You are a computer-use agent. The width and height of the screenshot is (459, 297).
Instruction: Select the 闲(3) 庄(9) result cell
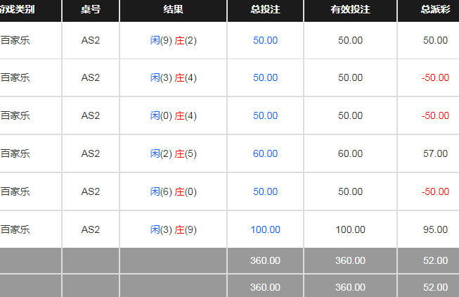coord(173,229)
